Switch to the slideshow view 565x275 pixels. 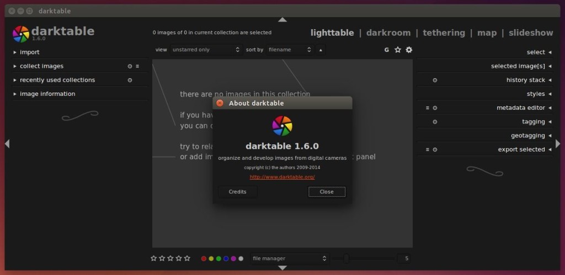coord(531,33)
